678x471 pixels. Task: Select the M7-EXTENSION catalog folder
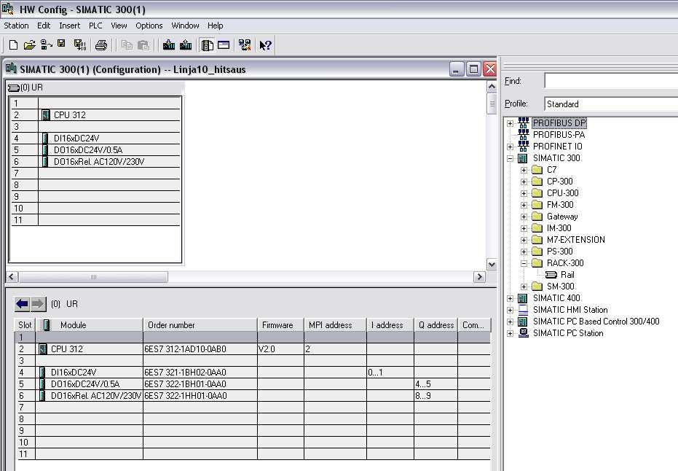pyautogui.click(x=575, y=240)
